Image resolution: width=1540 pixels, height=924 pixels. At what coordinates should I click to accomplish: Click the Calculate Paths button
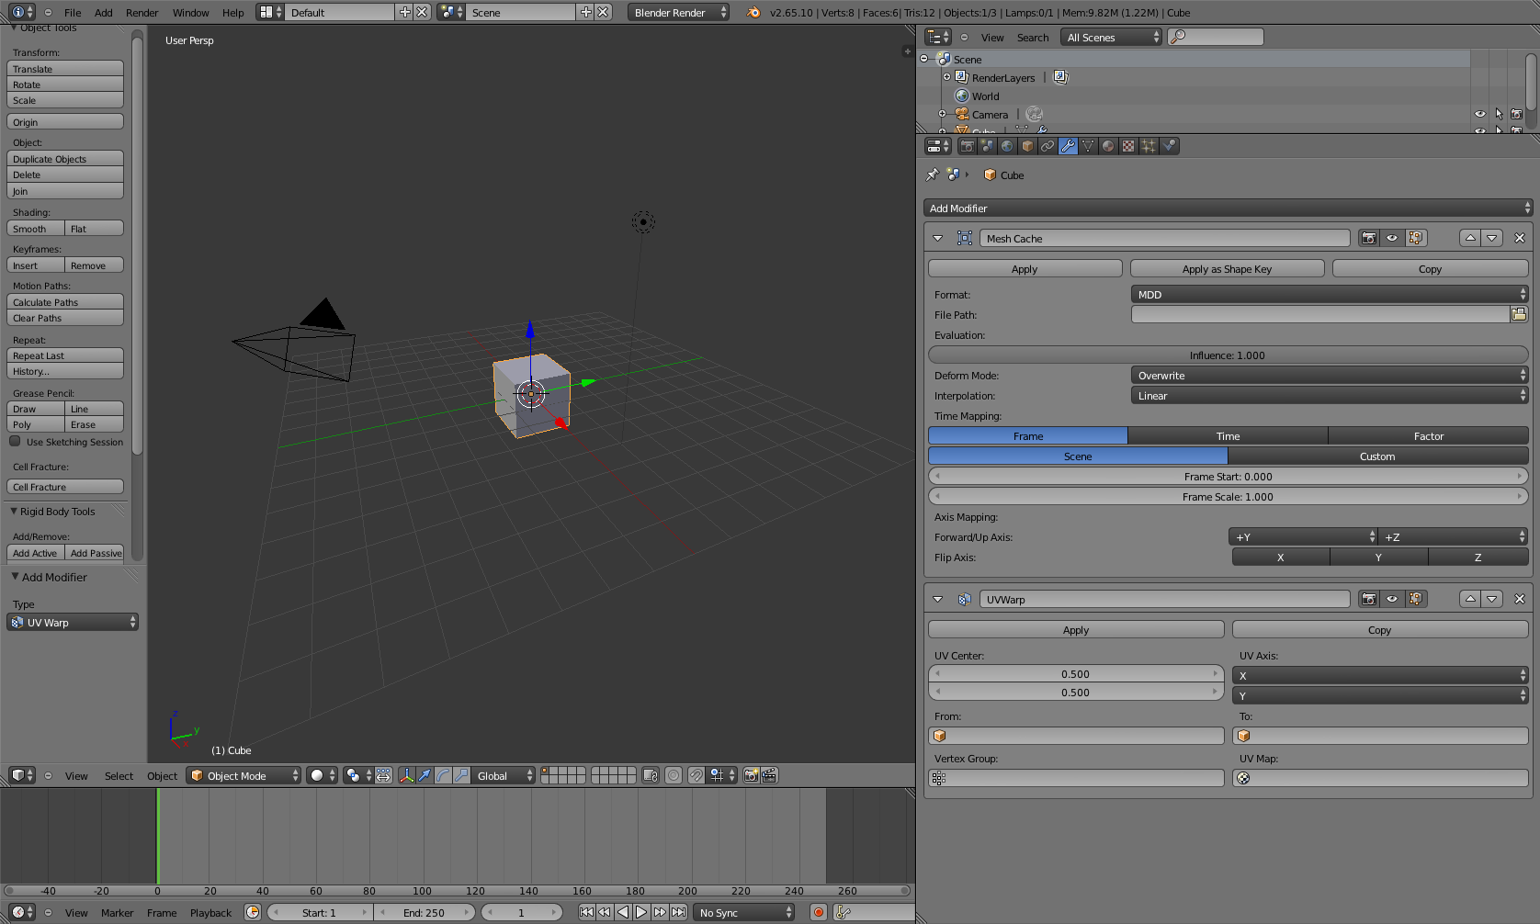tap(65, 302)
